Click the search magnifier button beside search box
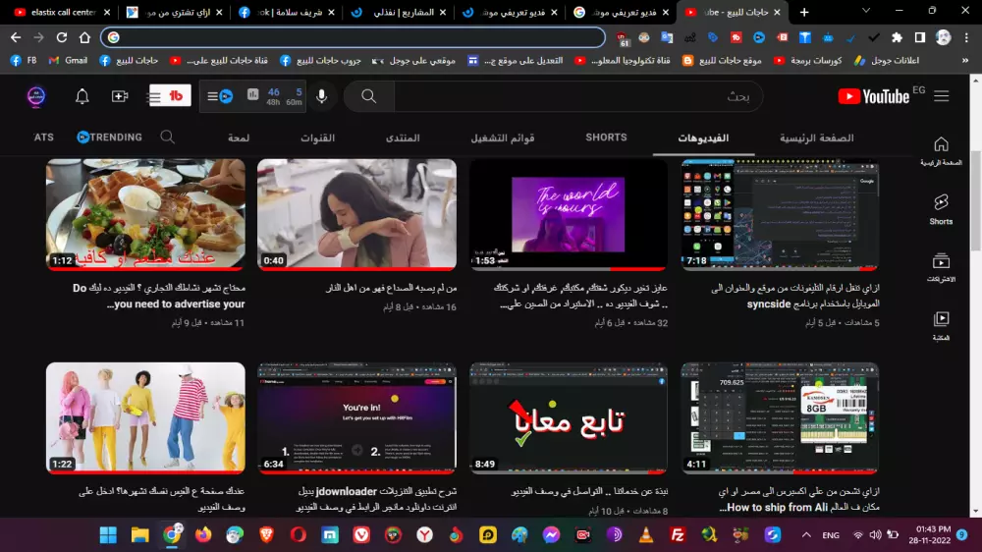982x552 pixels. [x=369, y=96]
